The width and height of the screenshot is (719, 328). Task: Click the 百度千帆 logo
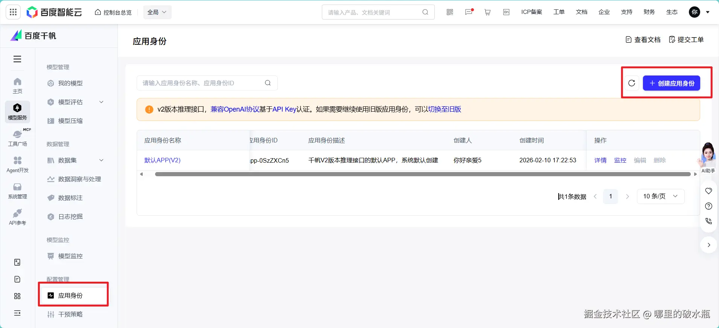coord(34,36)
